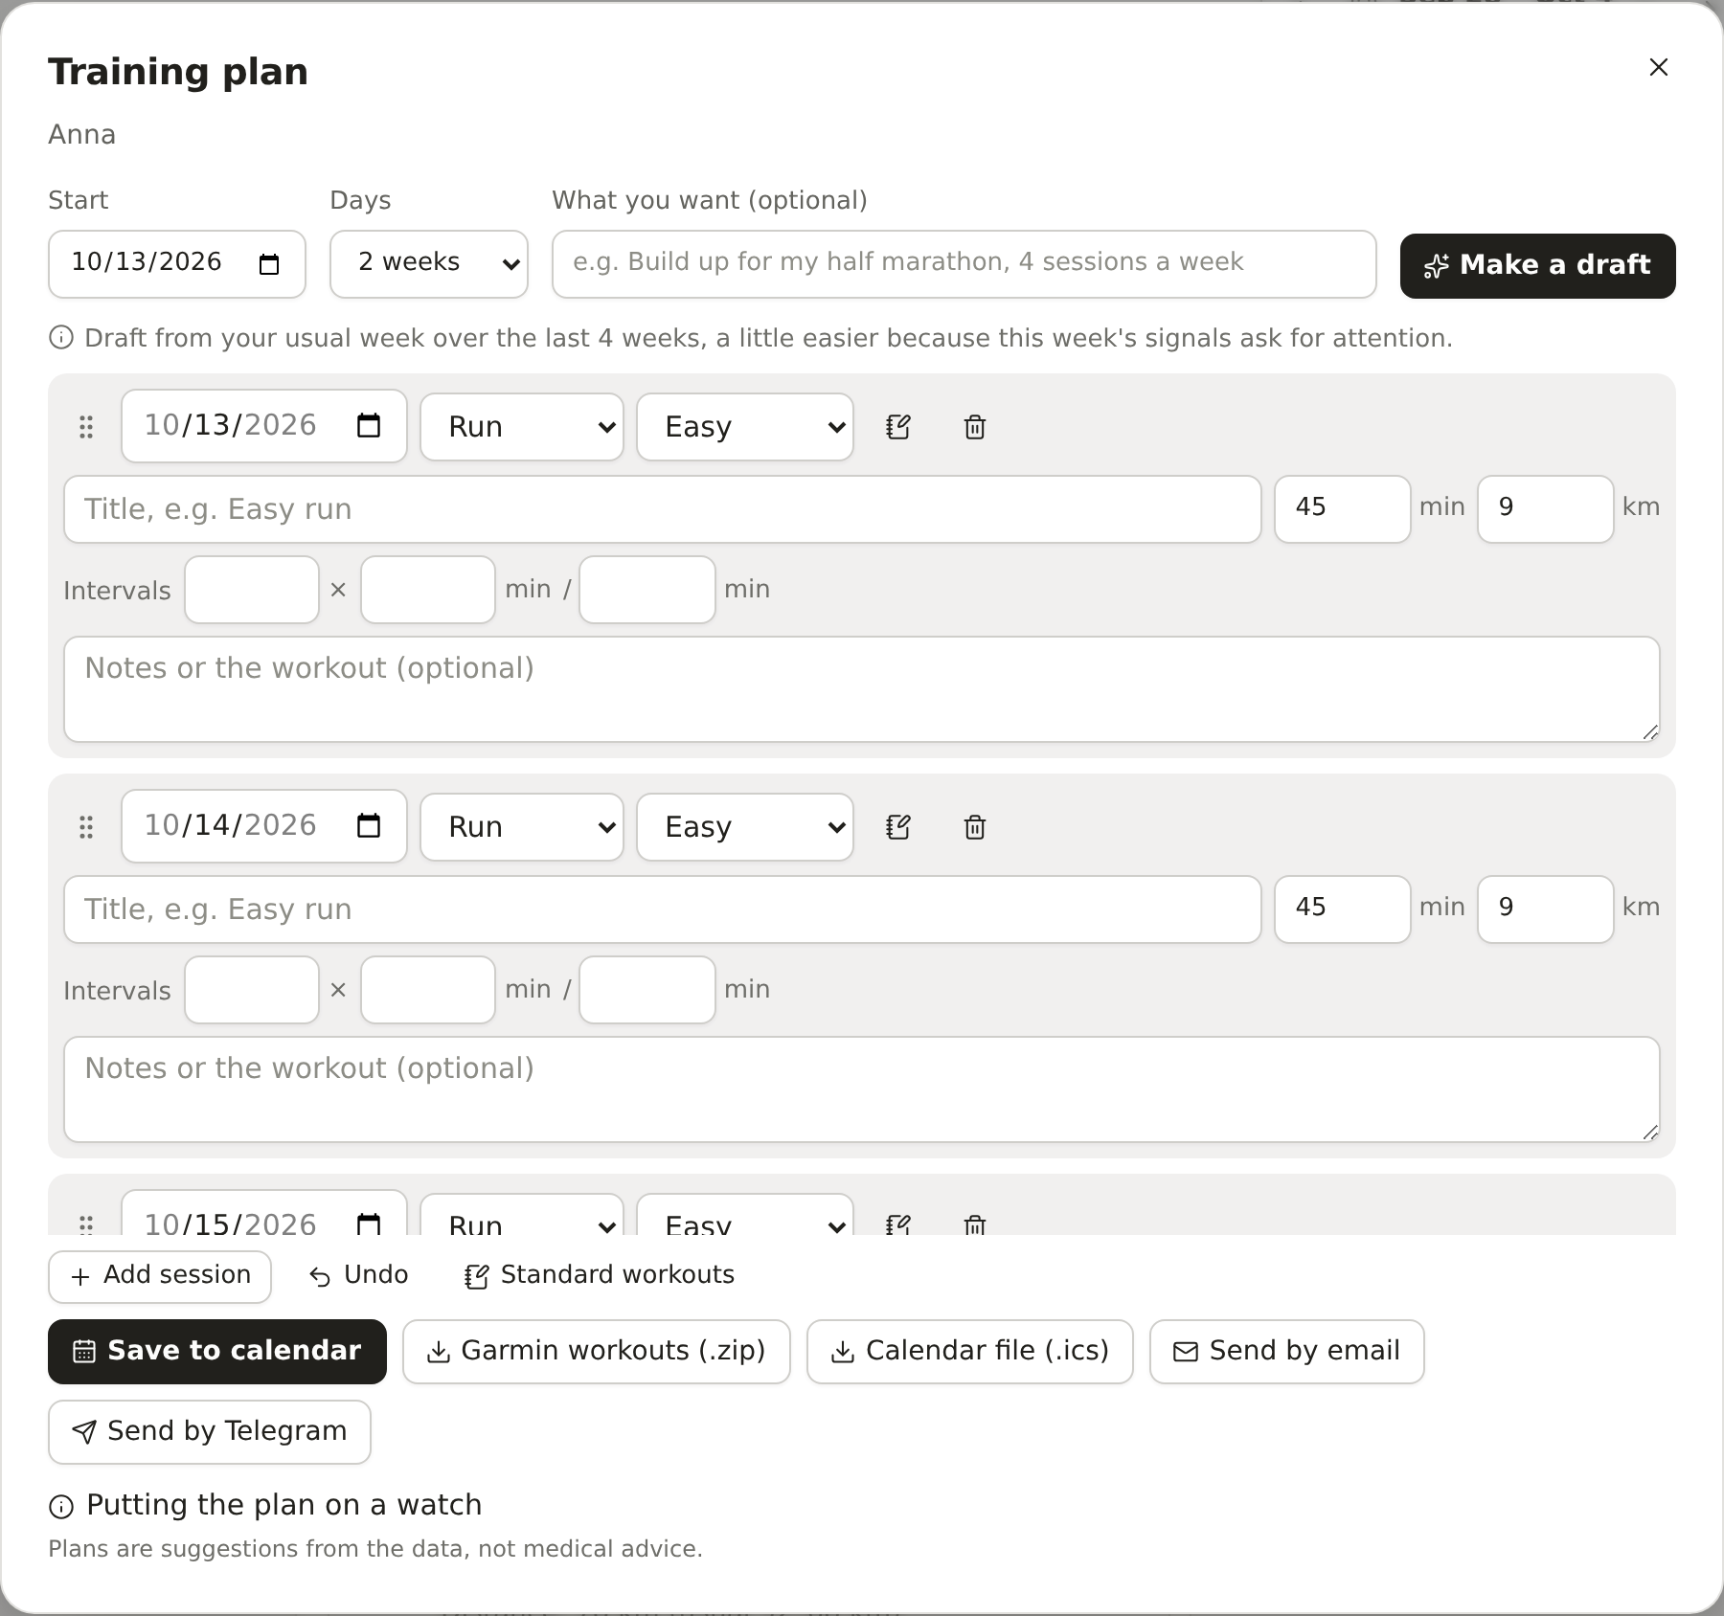Open sport dropdown of 10/13/2026 session
The image size is (1724, 1616).
click(x=522, y=427)
